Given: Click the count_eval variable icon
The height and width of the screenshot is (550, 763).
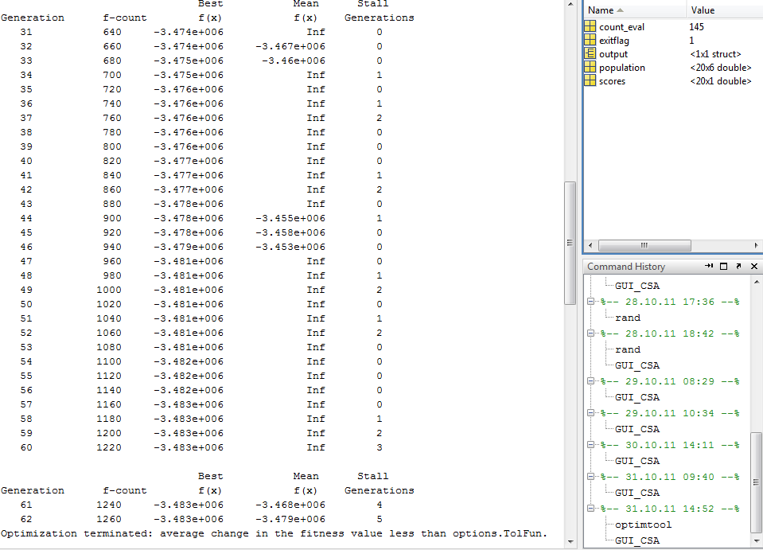Looking at the screenshot, I should point(590,27).
